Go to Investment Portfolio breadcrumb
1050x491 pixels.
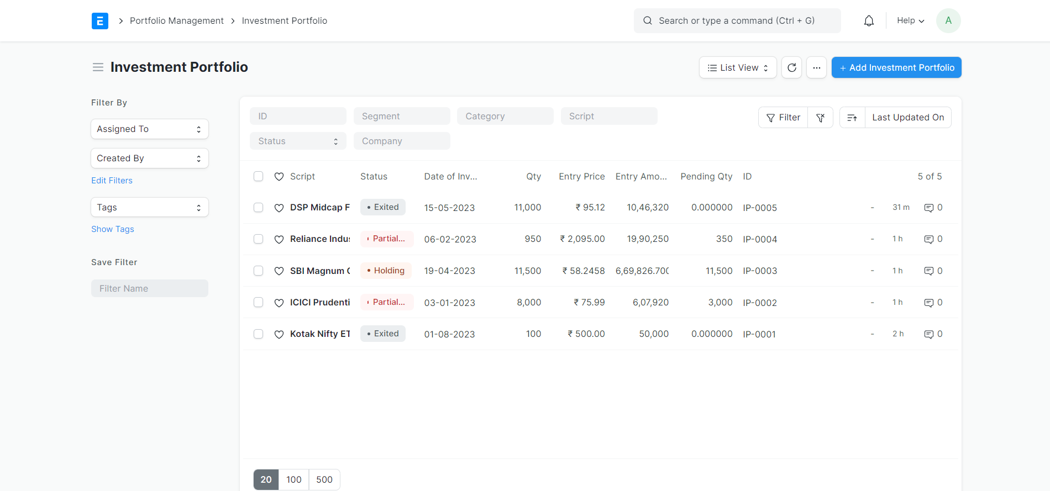[285, 20]
